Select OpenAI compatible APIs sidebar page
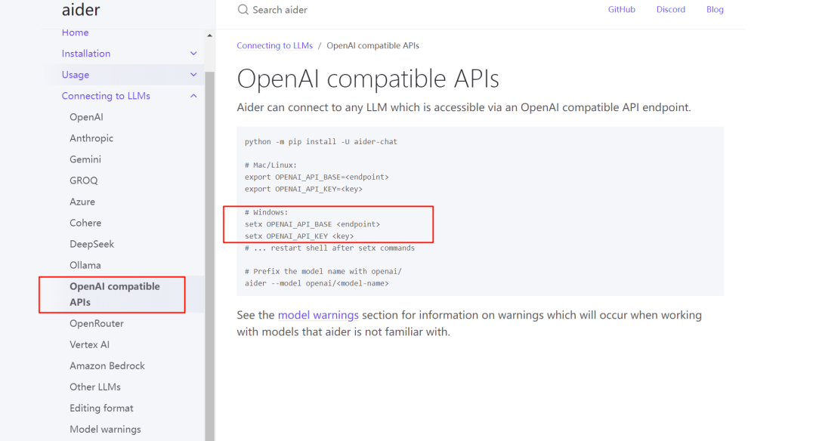Image resolution: width=816 pixels, height=441 pixels. click(115, 295)
